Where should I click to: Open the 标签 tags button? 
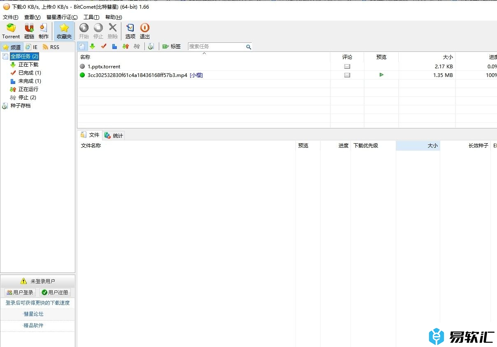[x=172, y=47]
